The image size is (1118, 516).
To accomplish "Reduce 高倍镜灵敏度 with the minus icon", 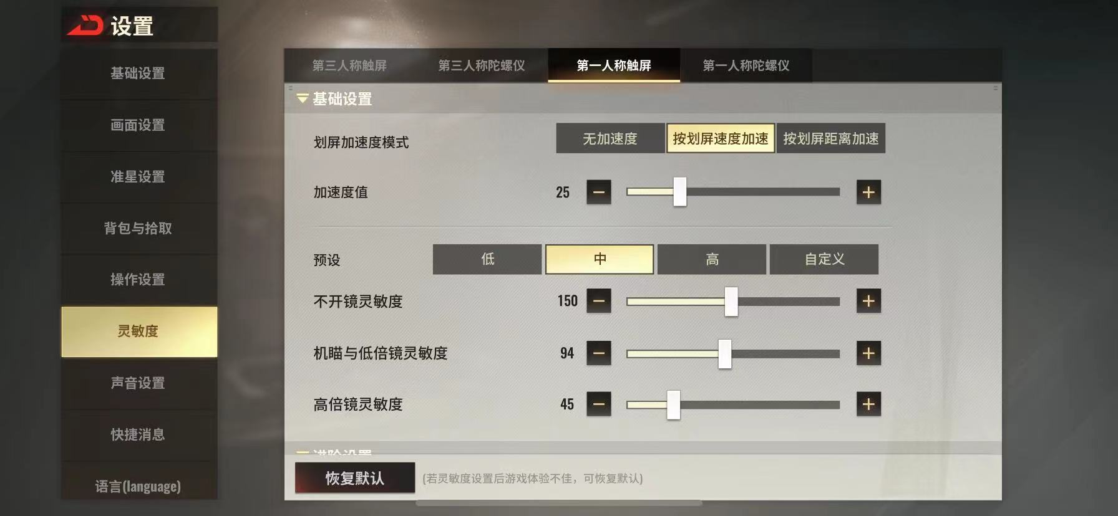I will [x=599, y=404].
